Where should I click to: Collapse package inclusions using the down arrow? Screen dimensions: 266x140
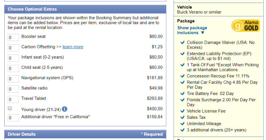[202, 32]
